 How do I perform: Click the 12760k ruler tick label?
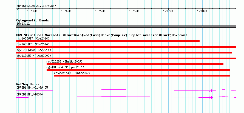134,11
